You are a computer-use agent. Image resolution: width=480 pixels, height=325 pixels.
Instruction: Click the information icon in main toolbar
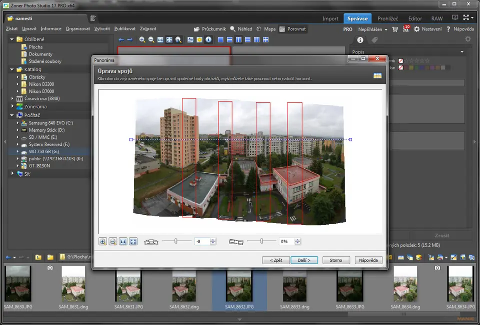coord(208,39)
